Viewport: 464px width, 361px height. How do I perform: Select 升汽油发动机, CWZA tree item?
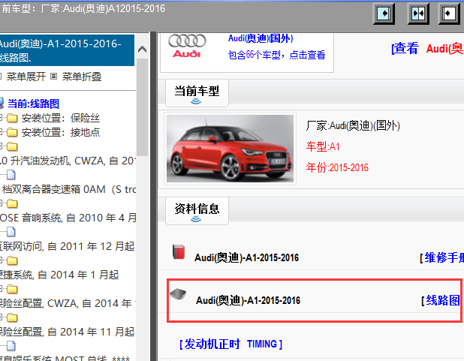pos(68,161)
